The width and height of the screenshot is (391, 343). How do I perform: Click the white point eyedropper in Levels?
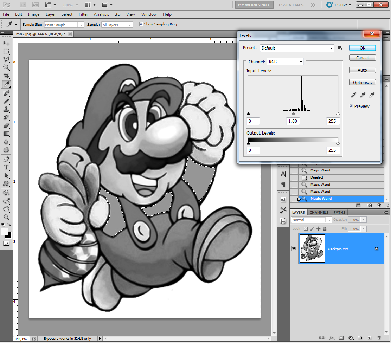[x=372, y=95]
